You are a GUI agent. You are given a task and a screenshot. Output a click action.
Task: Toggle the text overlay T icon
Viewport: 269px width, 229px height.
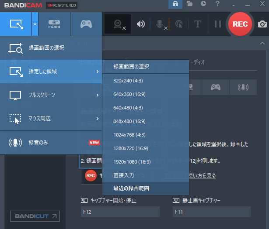point(197,24)
